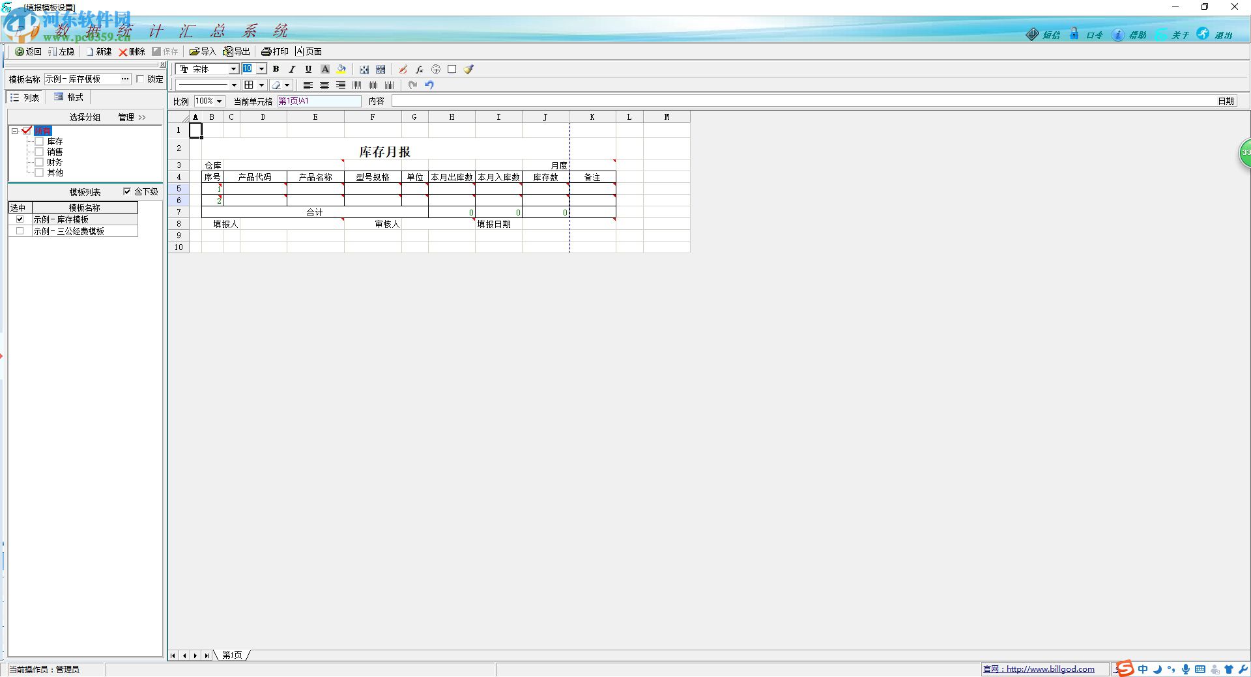Import a template using 导入
1251x677 pixels.
tap(203, 51)
